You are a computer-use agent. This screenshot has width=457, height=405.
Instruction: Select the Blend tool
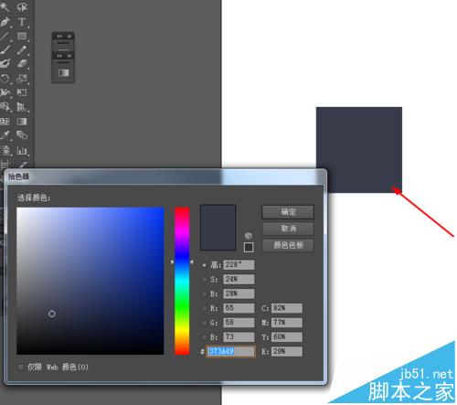(22, 135)
